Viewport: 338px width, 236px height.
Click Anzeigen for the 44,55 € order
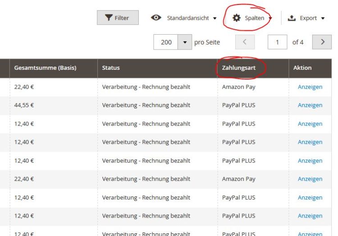tap(310, 105)
